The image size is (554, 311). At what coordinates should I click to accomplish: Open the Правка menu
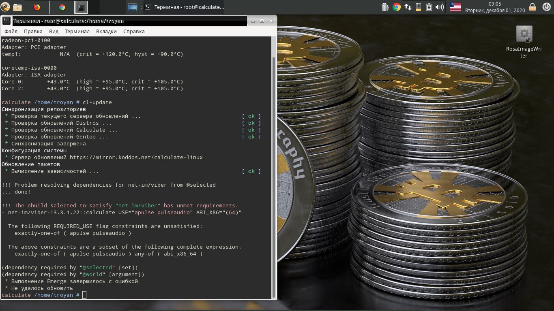pos(33,31)
